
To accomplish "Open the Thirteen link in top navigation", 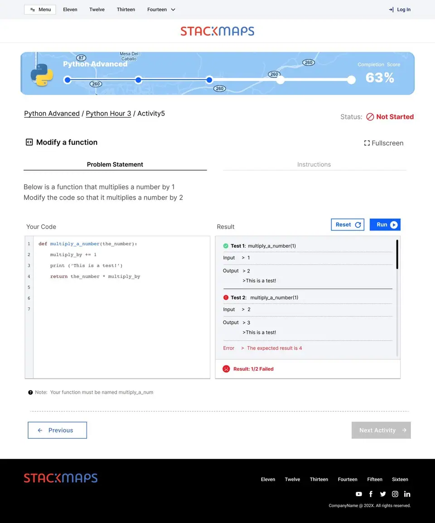I will click(x=126, y=10).
